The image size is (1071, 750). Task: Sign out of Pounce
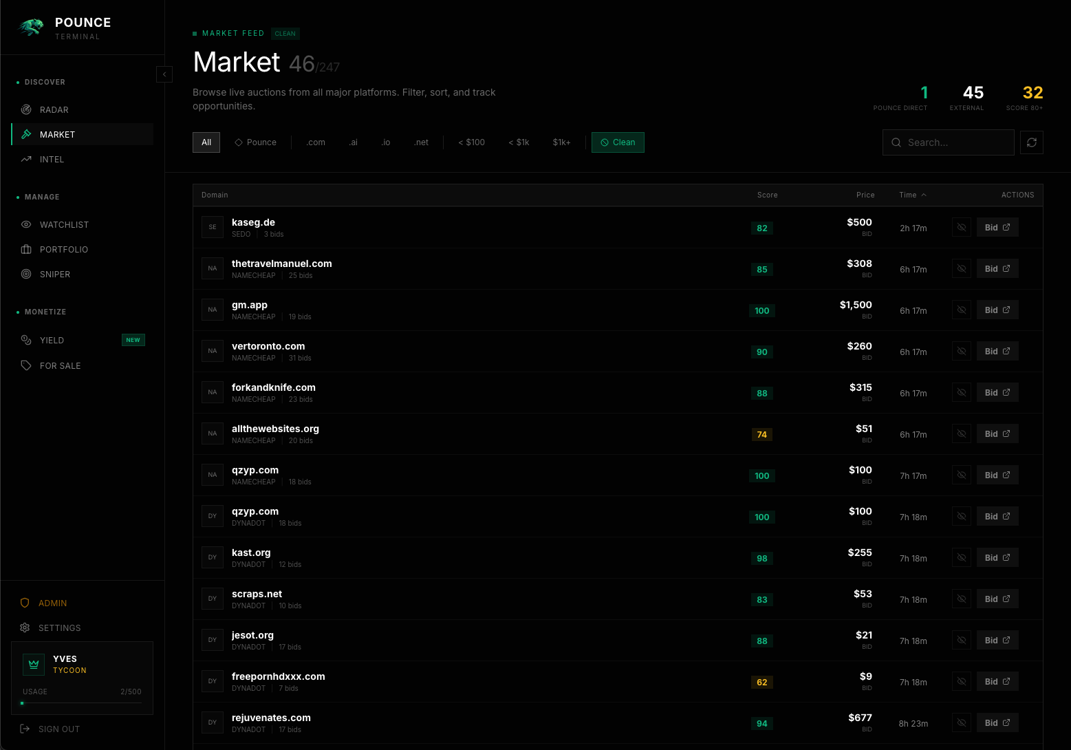82,729
